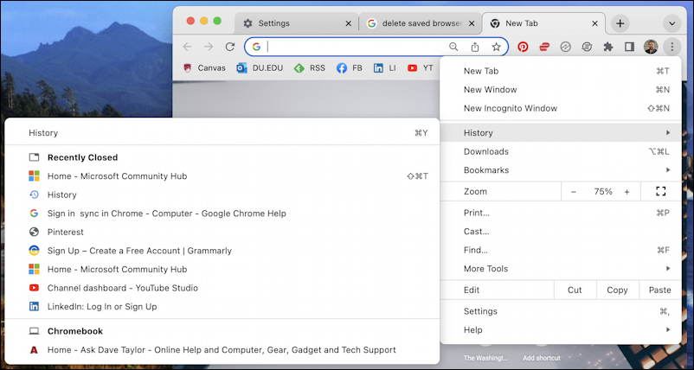The width and height of the screenshot is (694, 370).
Task: Select Find... menu item
Action: click(561, 250)
